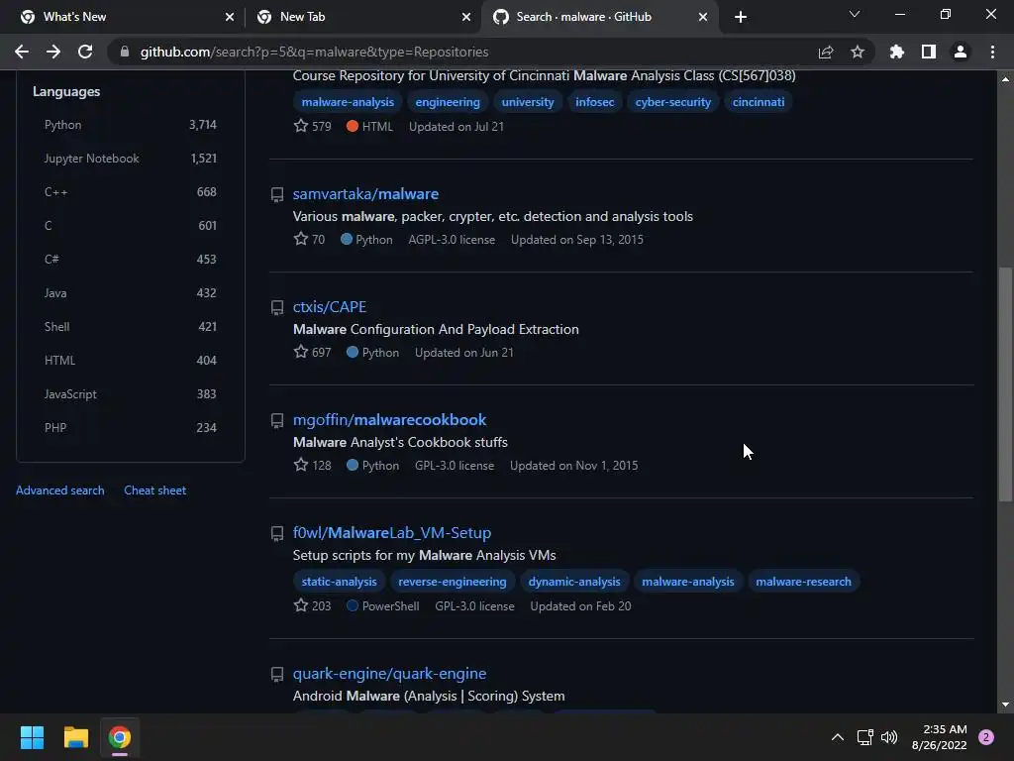The width and height of the screenshot is (1014, 761).
Task: Open the volume speaker control
Action: tap(890, 737)
